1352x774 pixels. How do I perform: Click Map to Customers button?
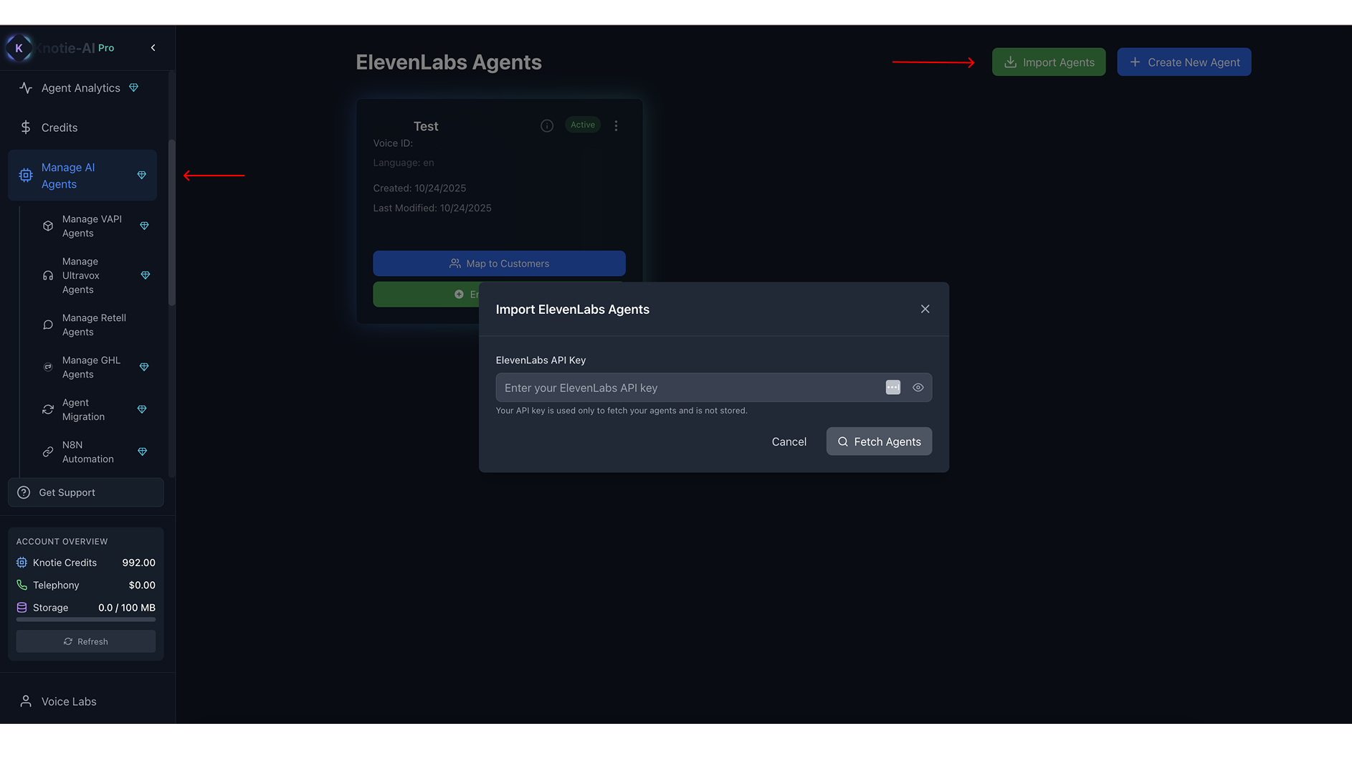(499, 264)
